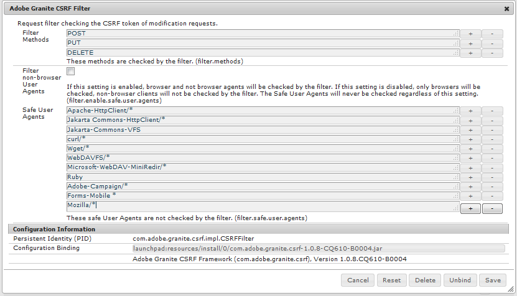Viewport: 517px width, 296px height.
Task: Add entry after the WebDAVFS/* agent
Action: coord(470,158)
